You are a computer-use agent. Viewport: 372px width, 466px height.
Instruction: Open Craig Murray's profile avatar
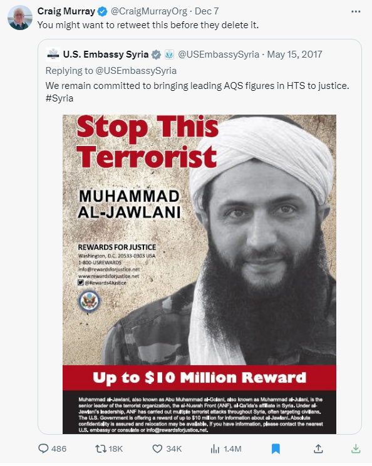(20, 18)
